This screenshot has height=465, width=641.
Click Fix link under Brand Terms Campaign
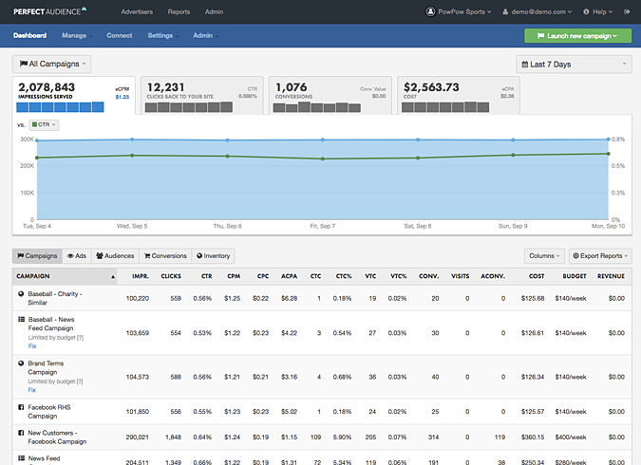click(x=32, y=389)
